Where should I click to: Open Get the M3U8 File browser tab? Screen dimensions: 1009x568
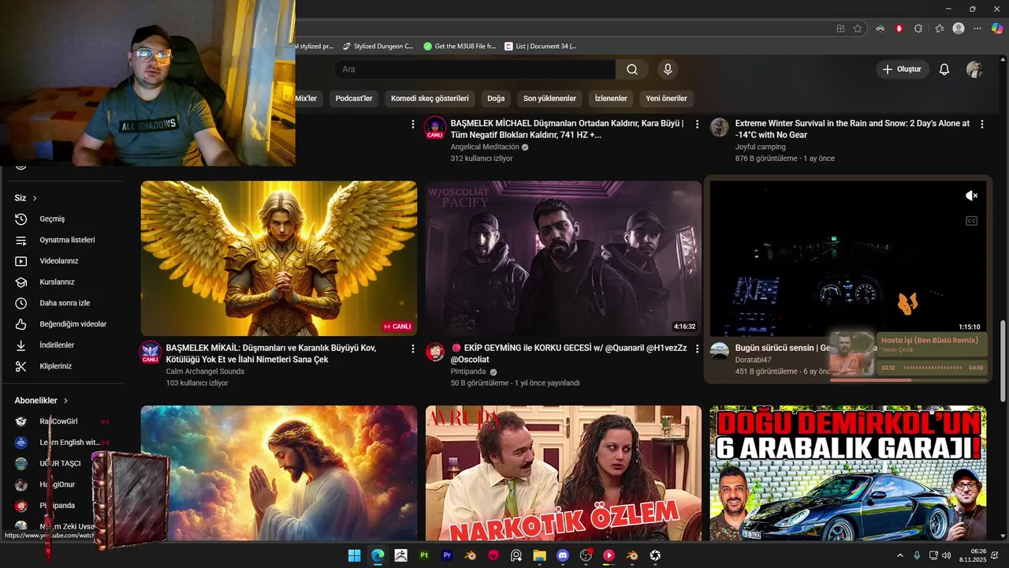click(x=460, y=46)
